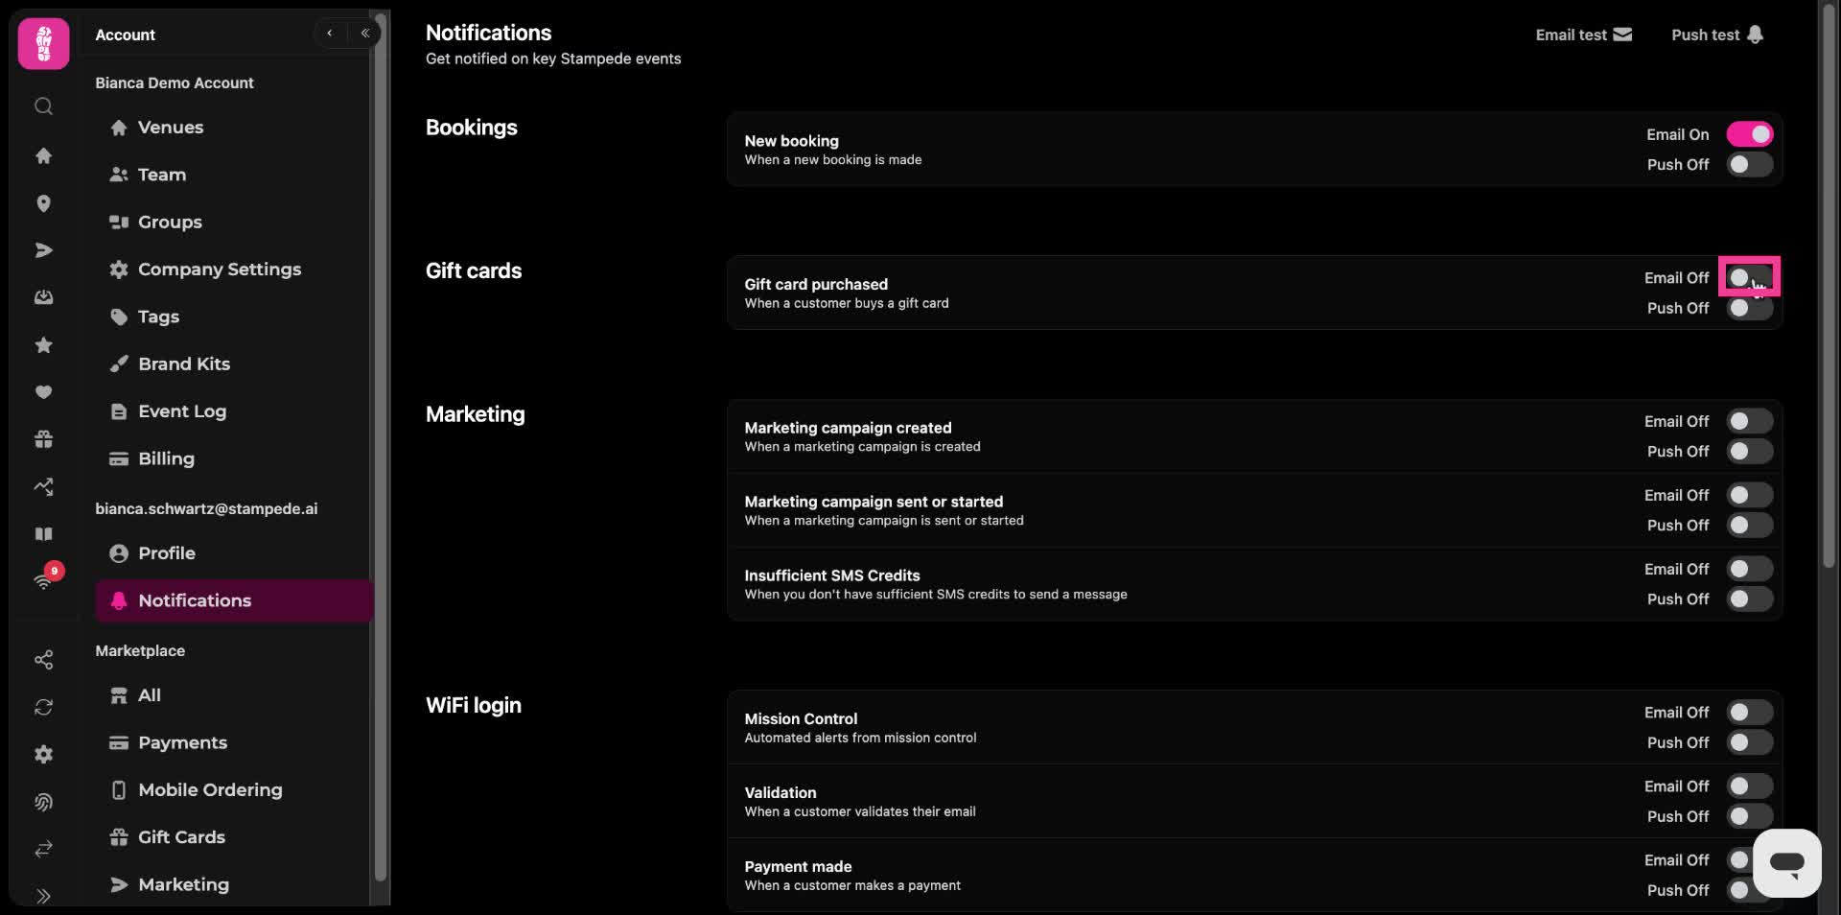
Task: Turn on Insufficient SMS Credits push toggle
Action: [x=1749, y=599]
